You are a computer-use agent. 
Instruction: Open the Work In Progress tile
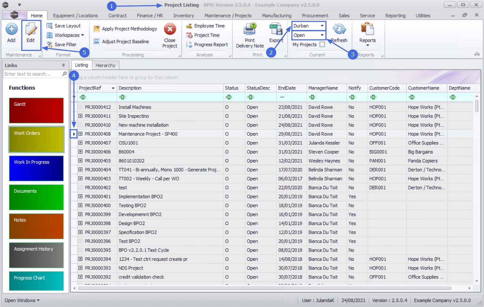(36, 168)
